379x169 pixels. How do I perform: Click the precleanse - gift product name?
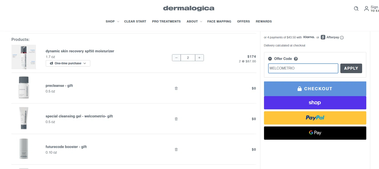(x=59, y=86)
